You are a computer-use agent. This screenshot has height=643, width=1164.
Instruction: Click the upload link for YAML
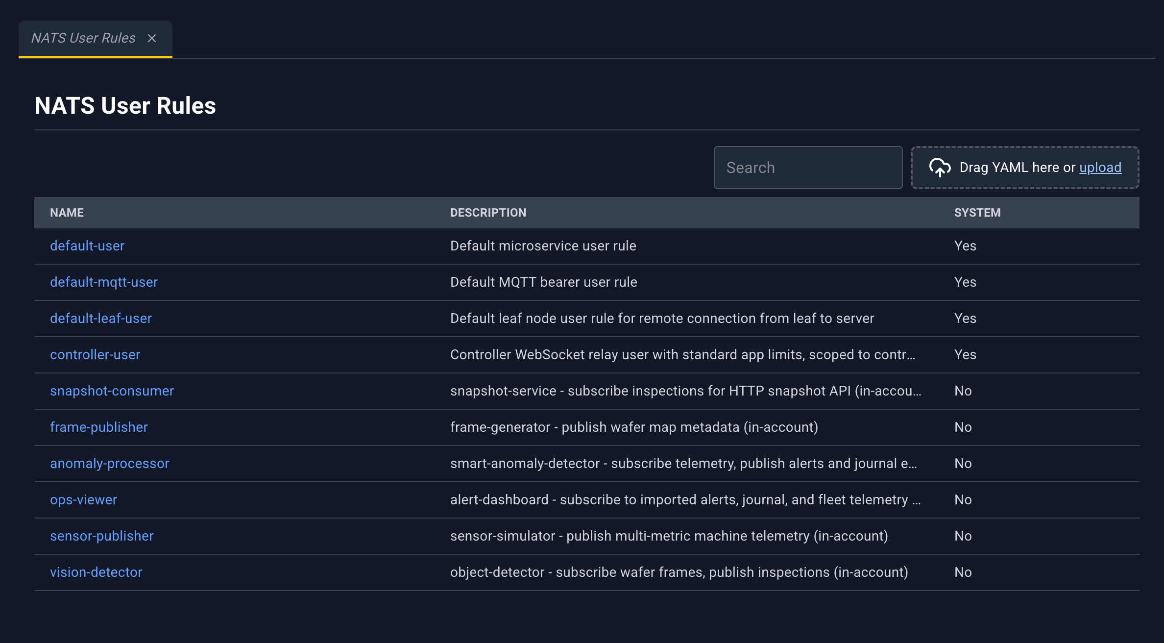coord(1100,168)
